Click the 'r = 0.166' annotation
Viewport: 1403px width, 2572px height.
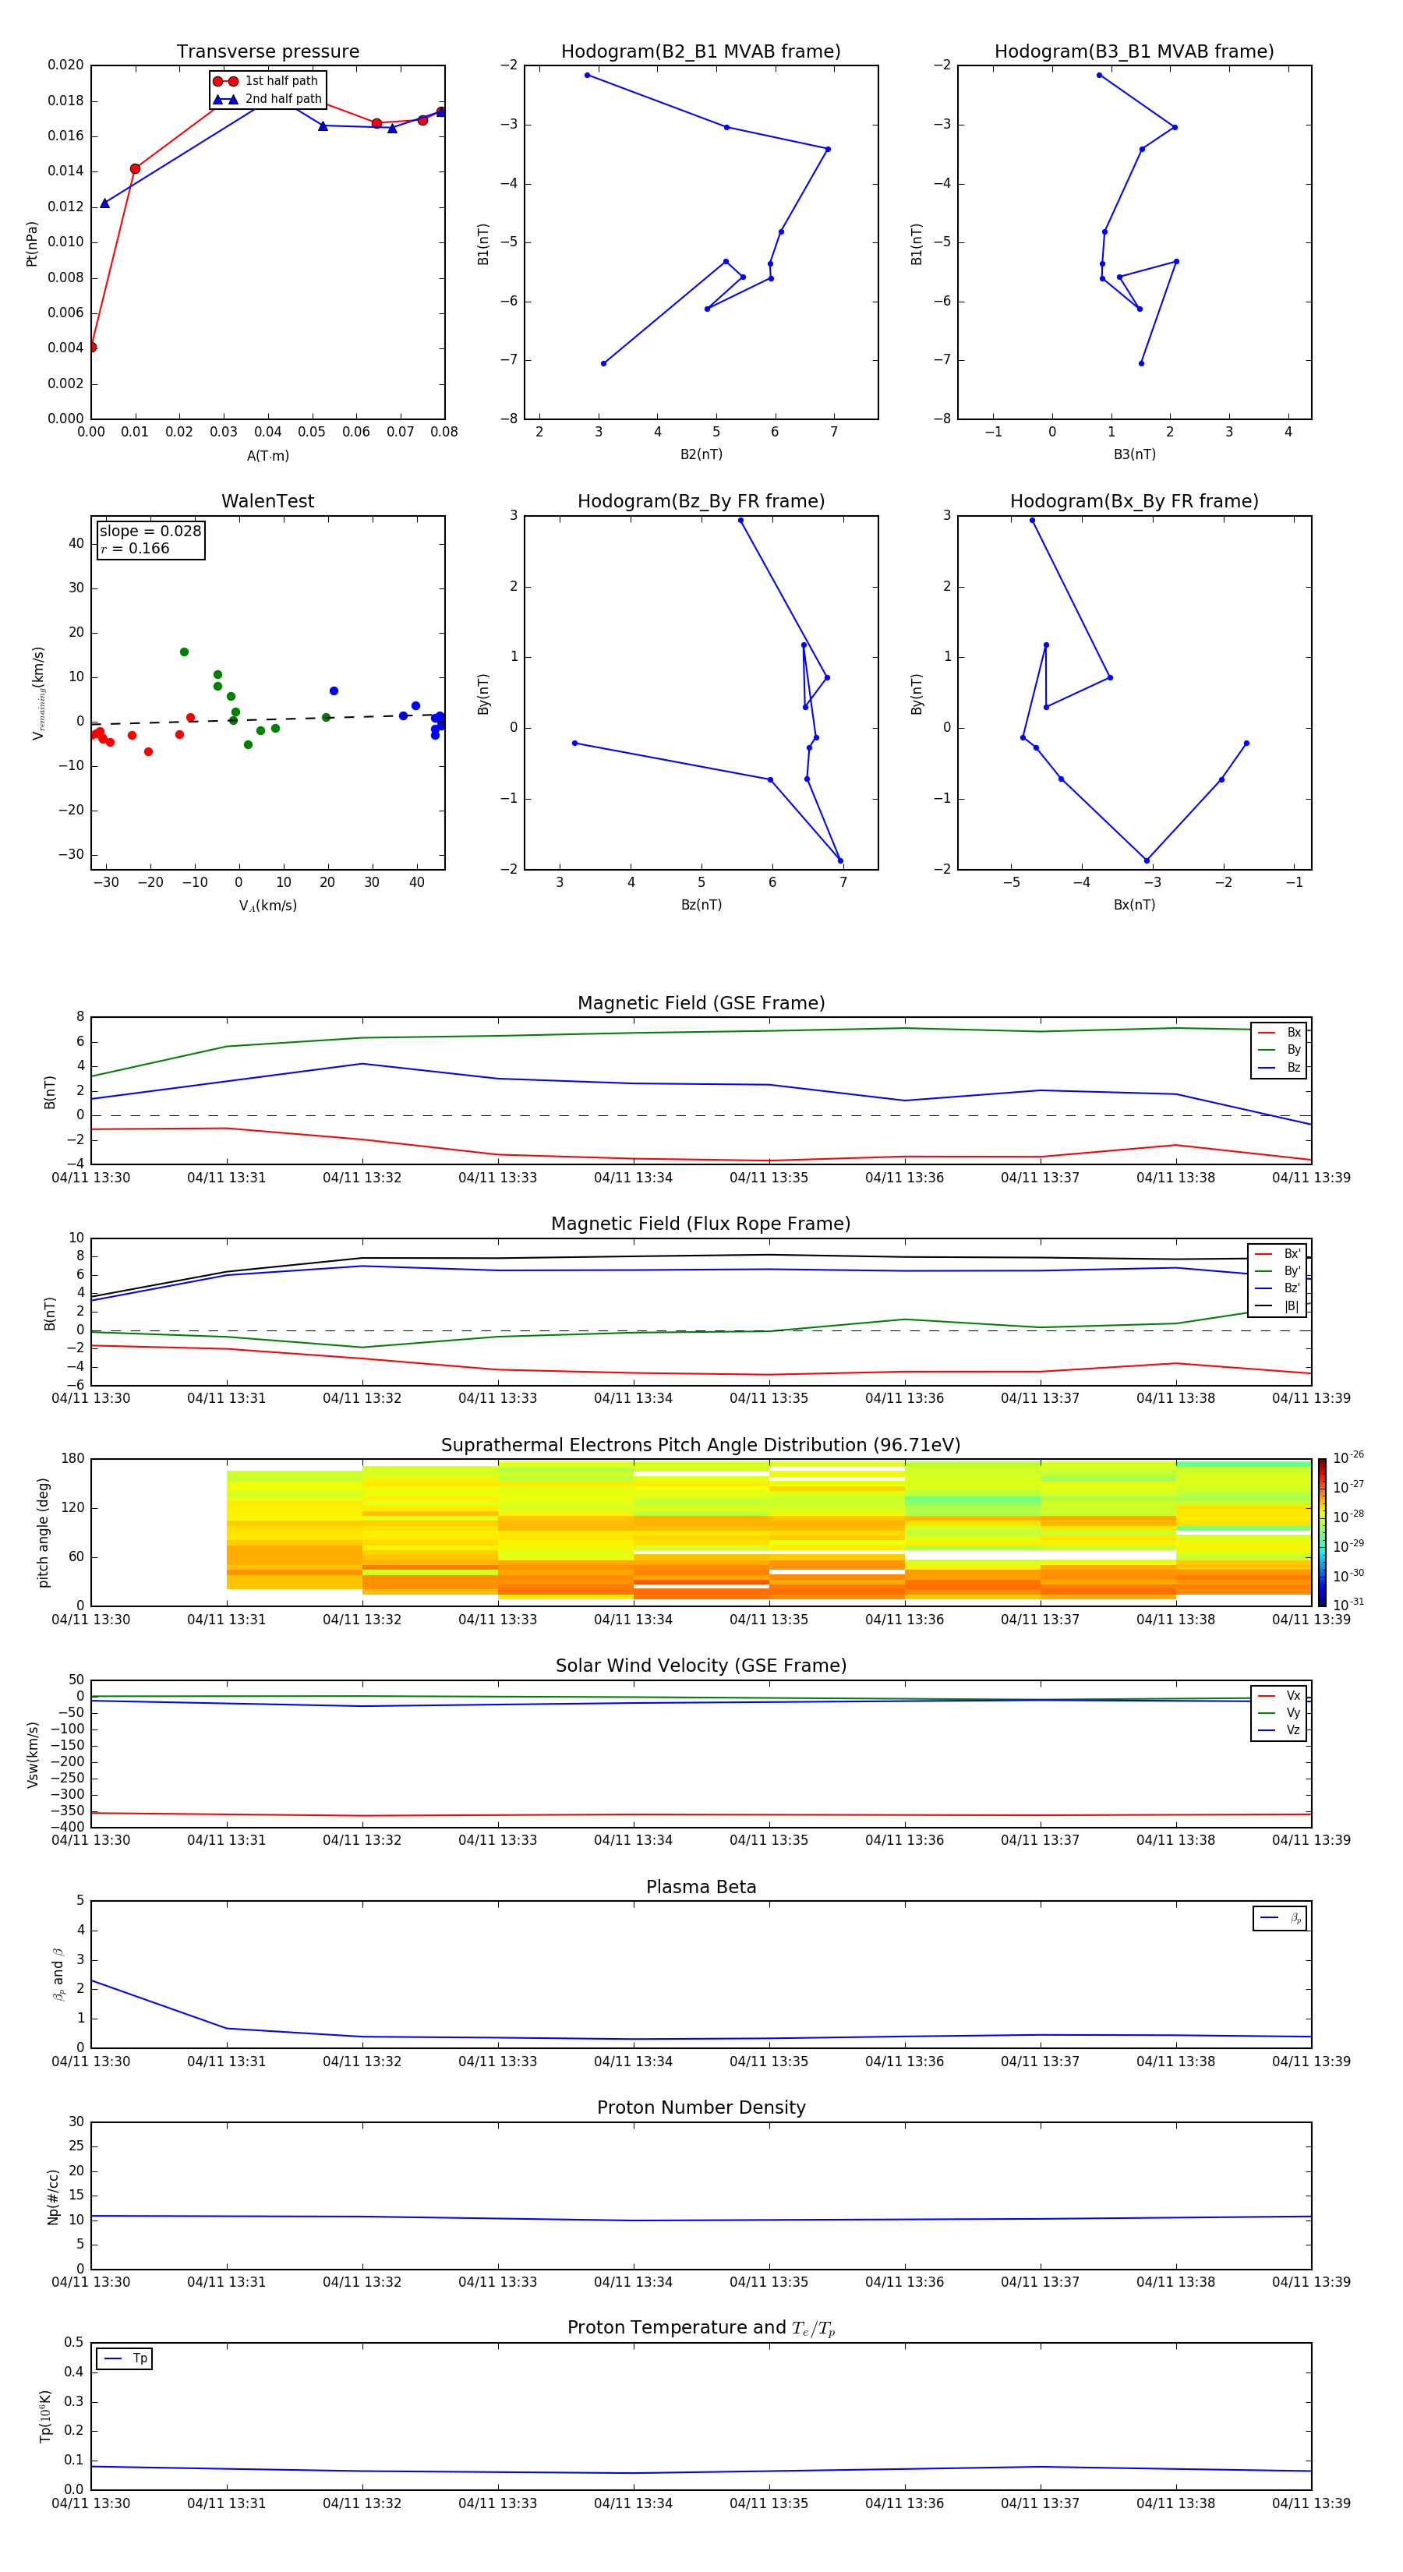[135, 548]
